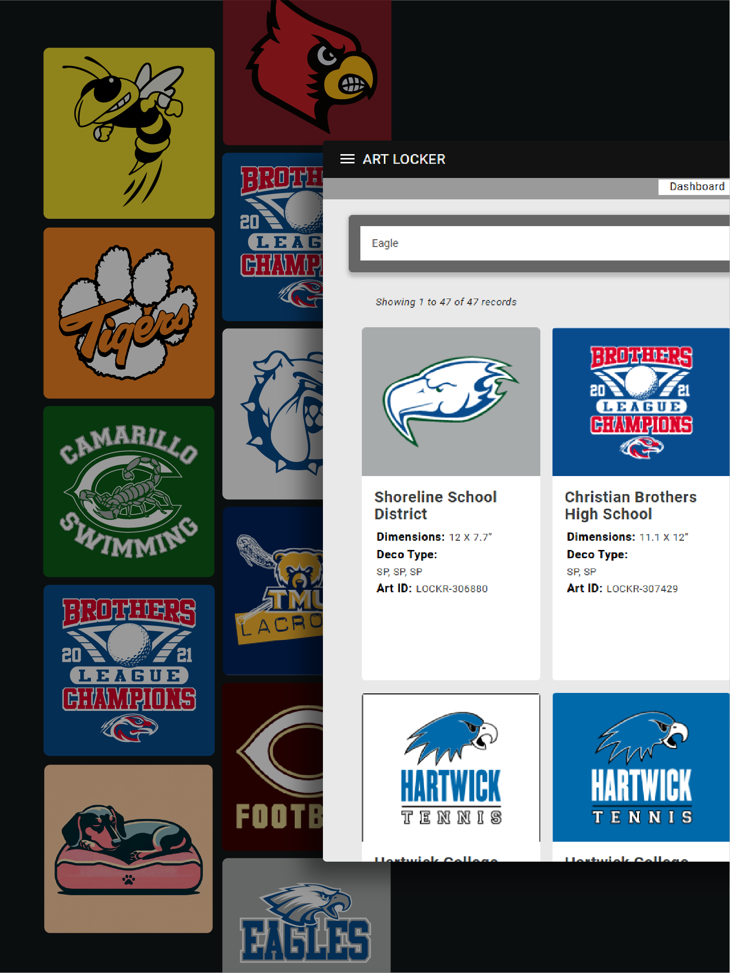
Task: Click Art ID LOCKR-306880 text
Action: click(x=432, y=588)
